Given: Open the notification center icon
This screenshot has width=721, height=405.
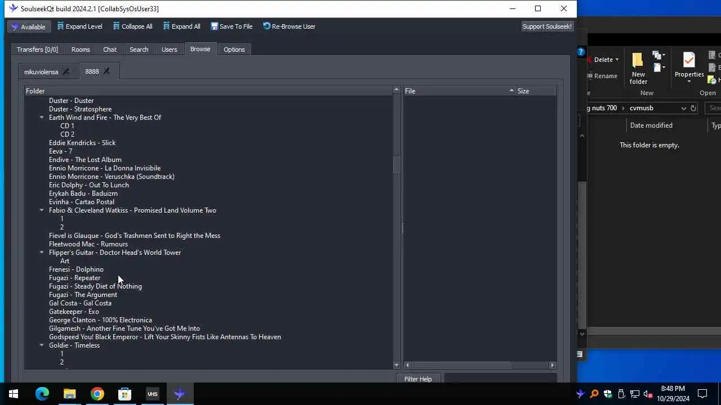Looking at the screenshot, I should click(x=702, y=394).
